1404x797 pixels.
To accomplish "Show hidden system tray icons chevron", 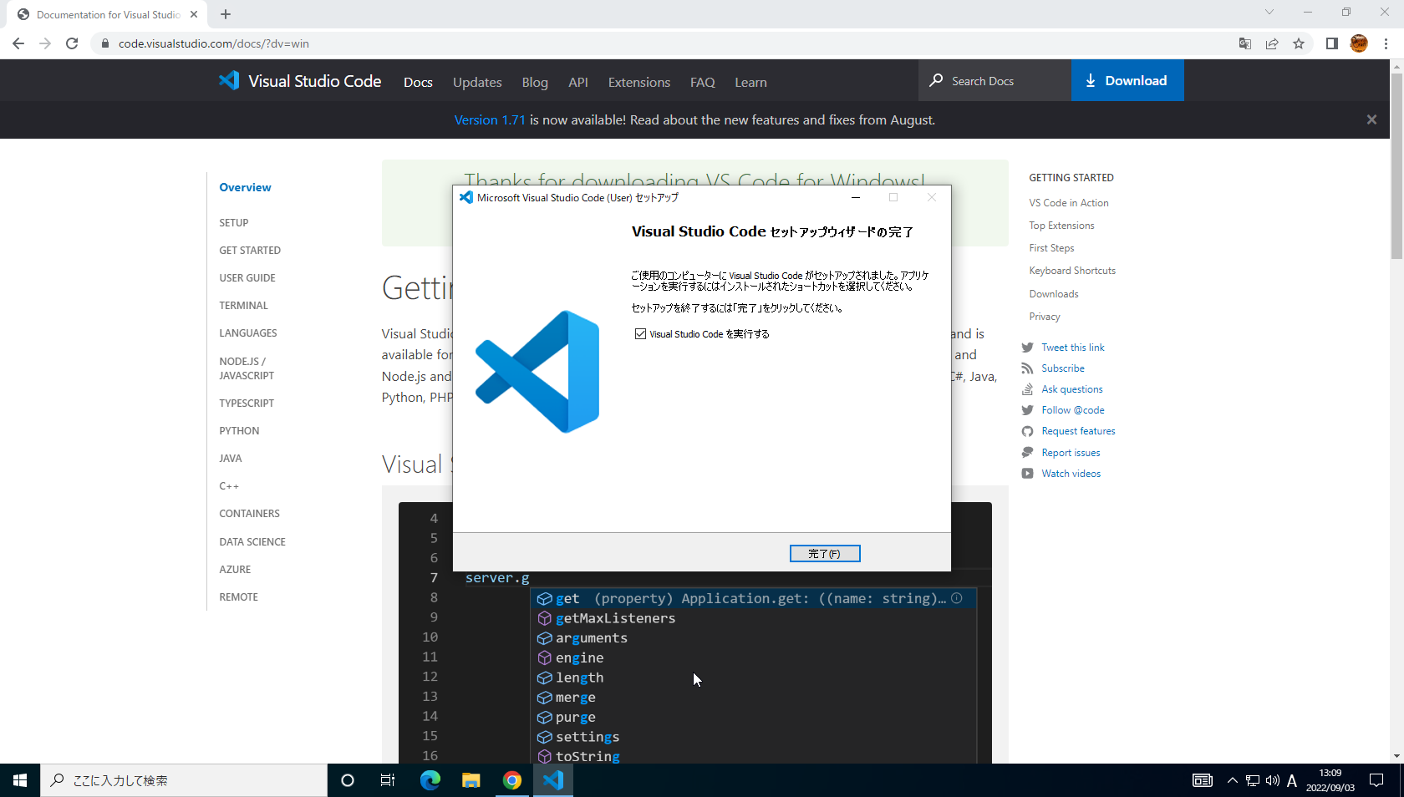I will point(1233,780).
